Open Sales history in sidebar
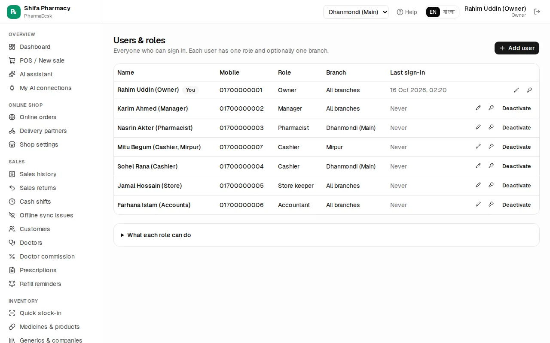 click(52, 174)
